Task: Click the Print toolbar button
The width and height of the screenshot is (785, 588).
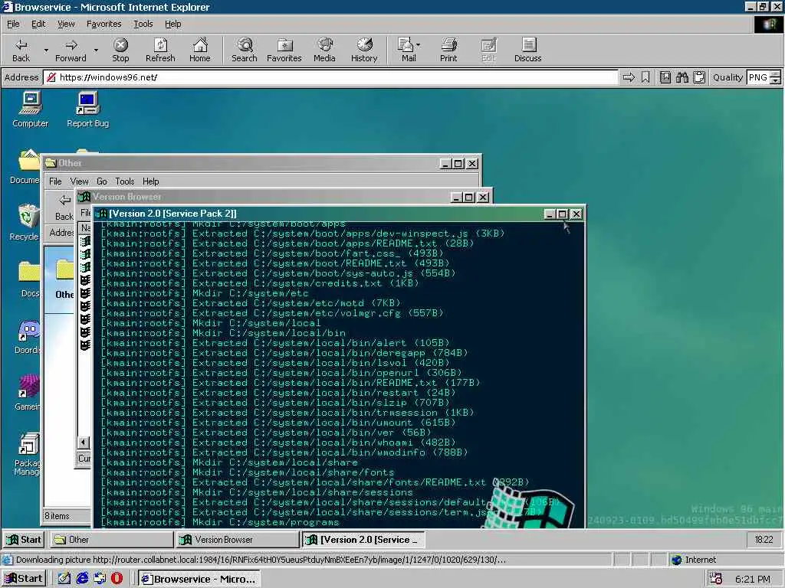Action: pyautogui.click(x=448, y=50)
